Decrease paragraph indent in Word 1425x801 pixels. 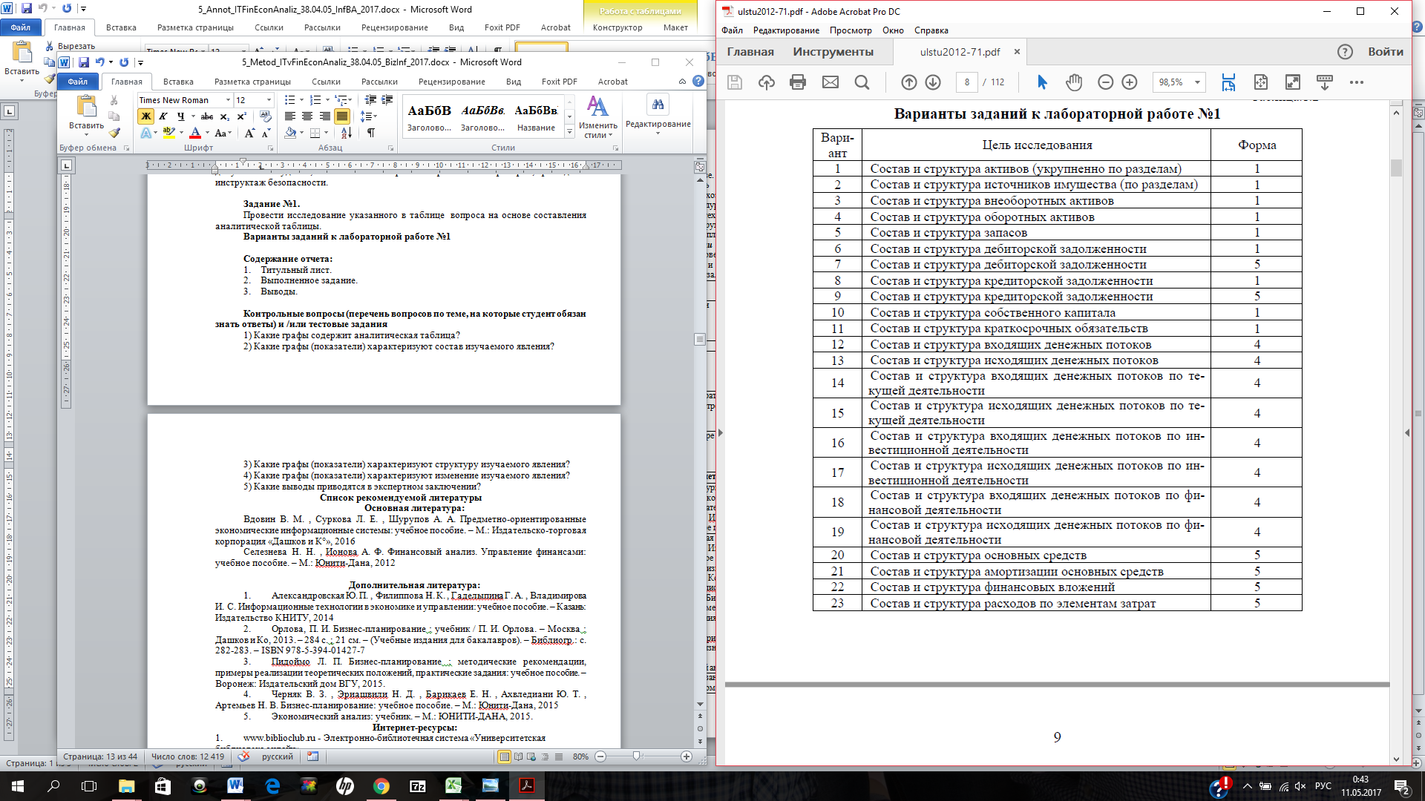tap(370, 100)
